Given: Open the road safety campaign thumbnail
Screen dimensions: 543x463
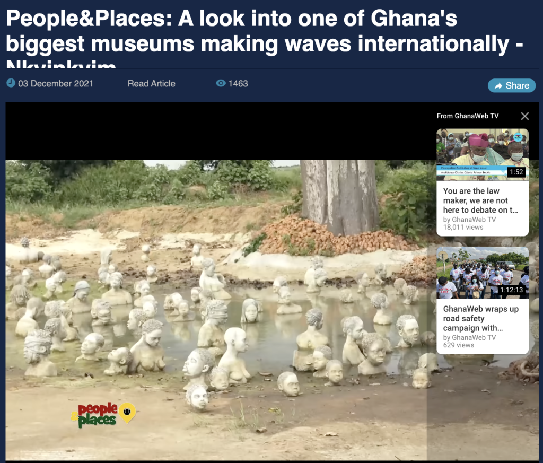Looking at the screenshot, I should [x=483, y=273].
